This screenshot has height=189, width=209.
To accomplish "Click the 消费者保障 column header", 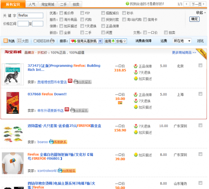I will pyautogui.click(x=143, y=41).
